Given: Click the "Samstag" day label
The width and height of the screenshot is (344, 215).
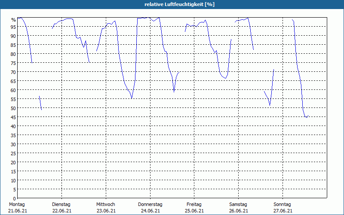Looking at the screenshot, I should click(238, 205).
